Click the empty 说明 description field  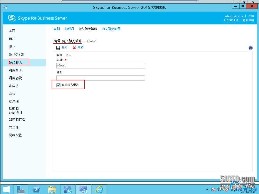[x=101, y=78]
